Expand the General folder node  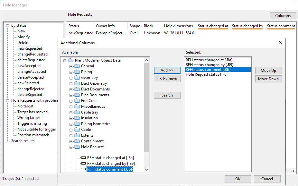71,66
